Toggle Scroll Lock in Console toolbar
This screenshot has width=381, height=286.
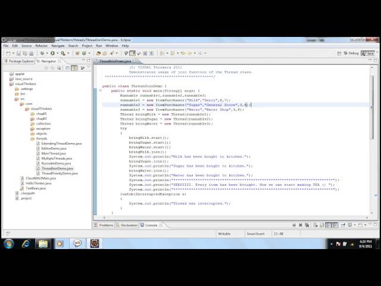pos(321,225)
